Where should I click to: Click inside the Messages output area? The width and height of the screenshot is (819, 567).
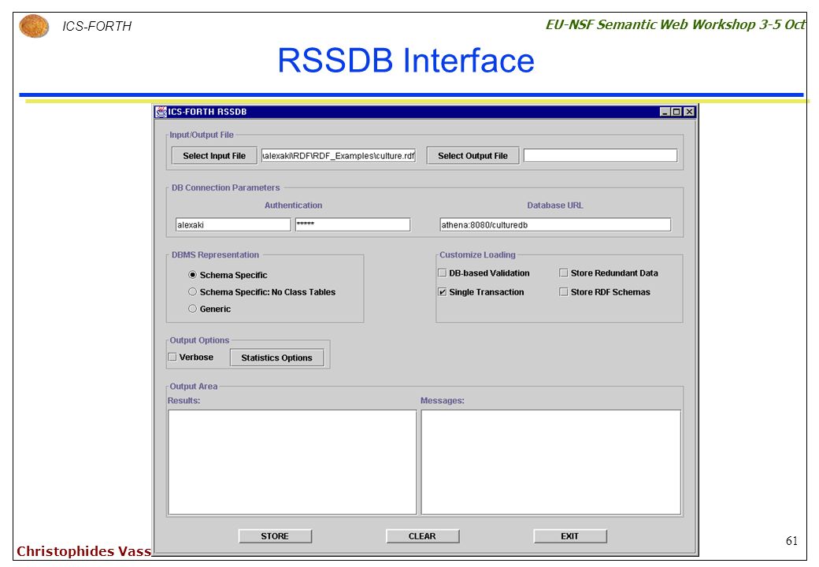551,462
